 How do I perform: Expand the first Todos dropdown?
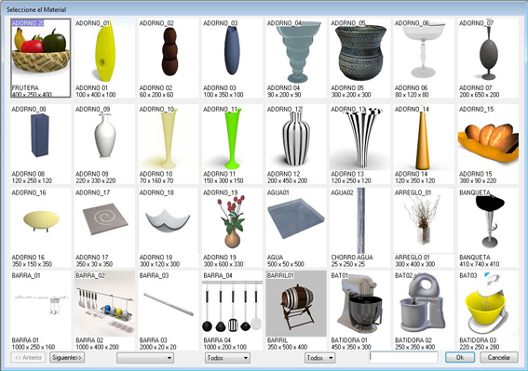pyautogui.click(x=227, y=358)
